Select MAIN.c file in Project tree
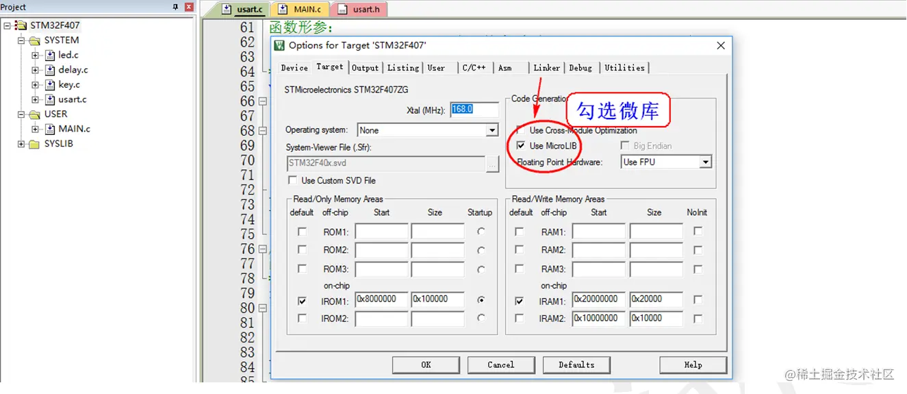Viewport: 907px width, 394px height. pyautogui.click(x=75, y=129)
